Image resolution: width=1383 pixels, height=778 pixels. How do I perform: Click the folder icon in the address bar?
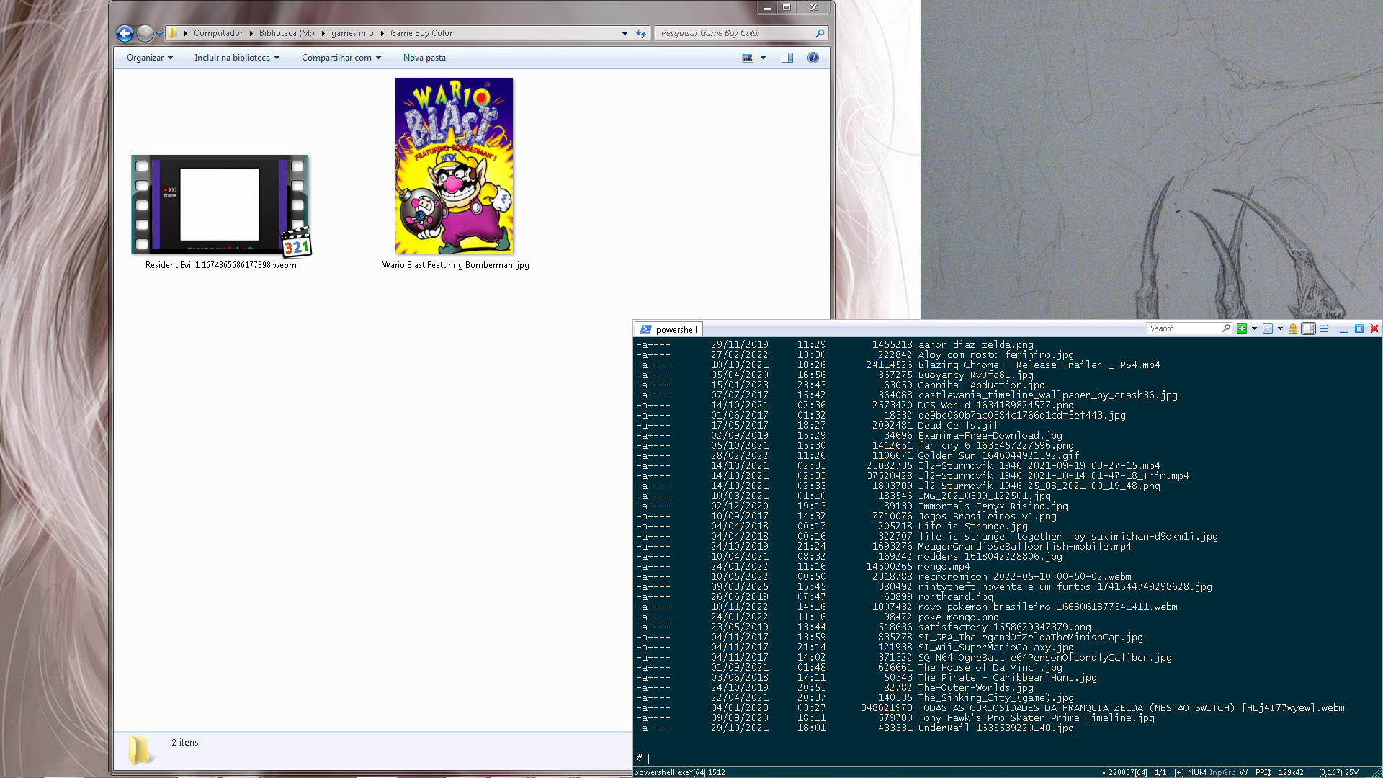point(173,33)
